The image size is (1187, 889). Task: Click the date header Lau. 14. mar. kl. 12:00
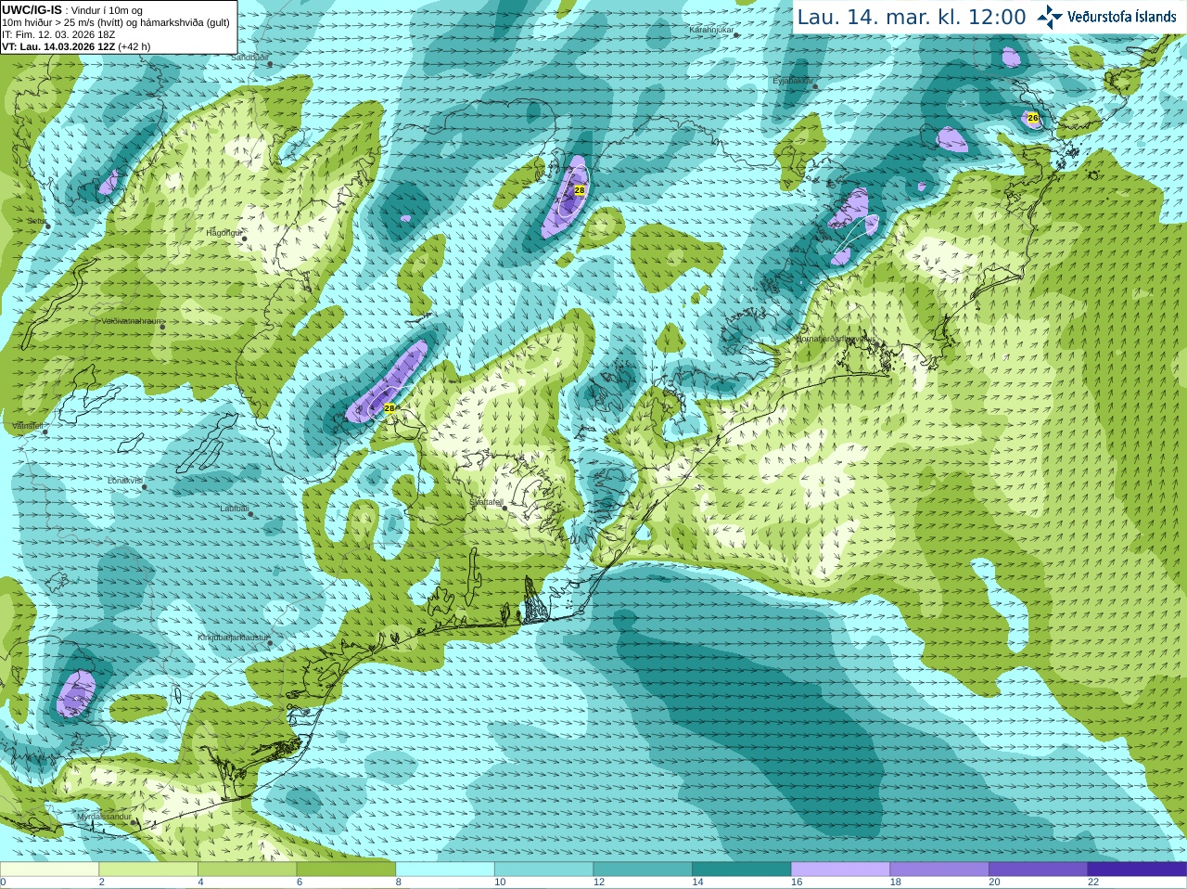click(x=912, y=18)
